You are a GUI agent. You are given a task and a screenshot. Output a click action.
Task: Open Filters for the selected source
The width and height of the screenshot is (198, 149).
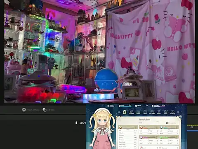48,110
